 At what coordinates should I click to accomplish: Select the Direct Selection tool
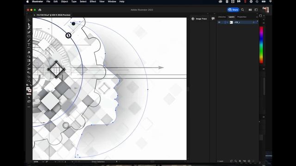(x=29, y=24)
